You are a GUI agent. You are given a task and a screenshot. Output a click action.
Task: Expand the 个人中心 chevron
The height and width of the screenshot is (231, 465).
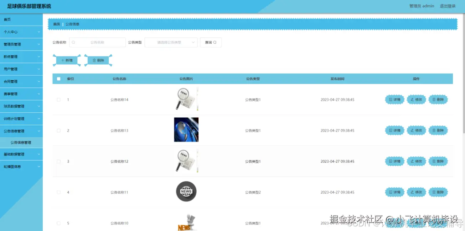[x=38, y=32]
